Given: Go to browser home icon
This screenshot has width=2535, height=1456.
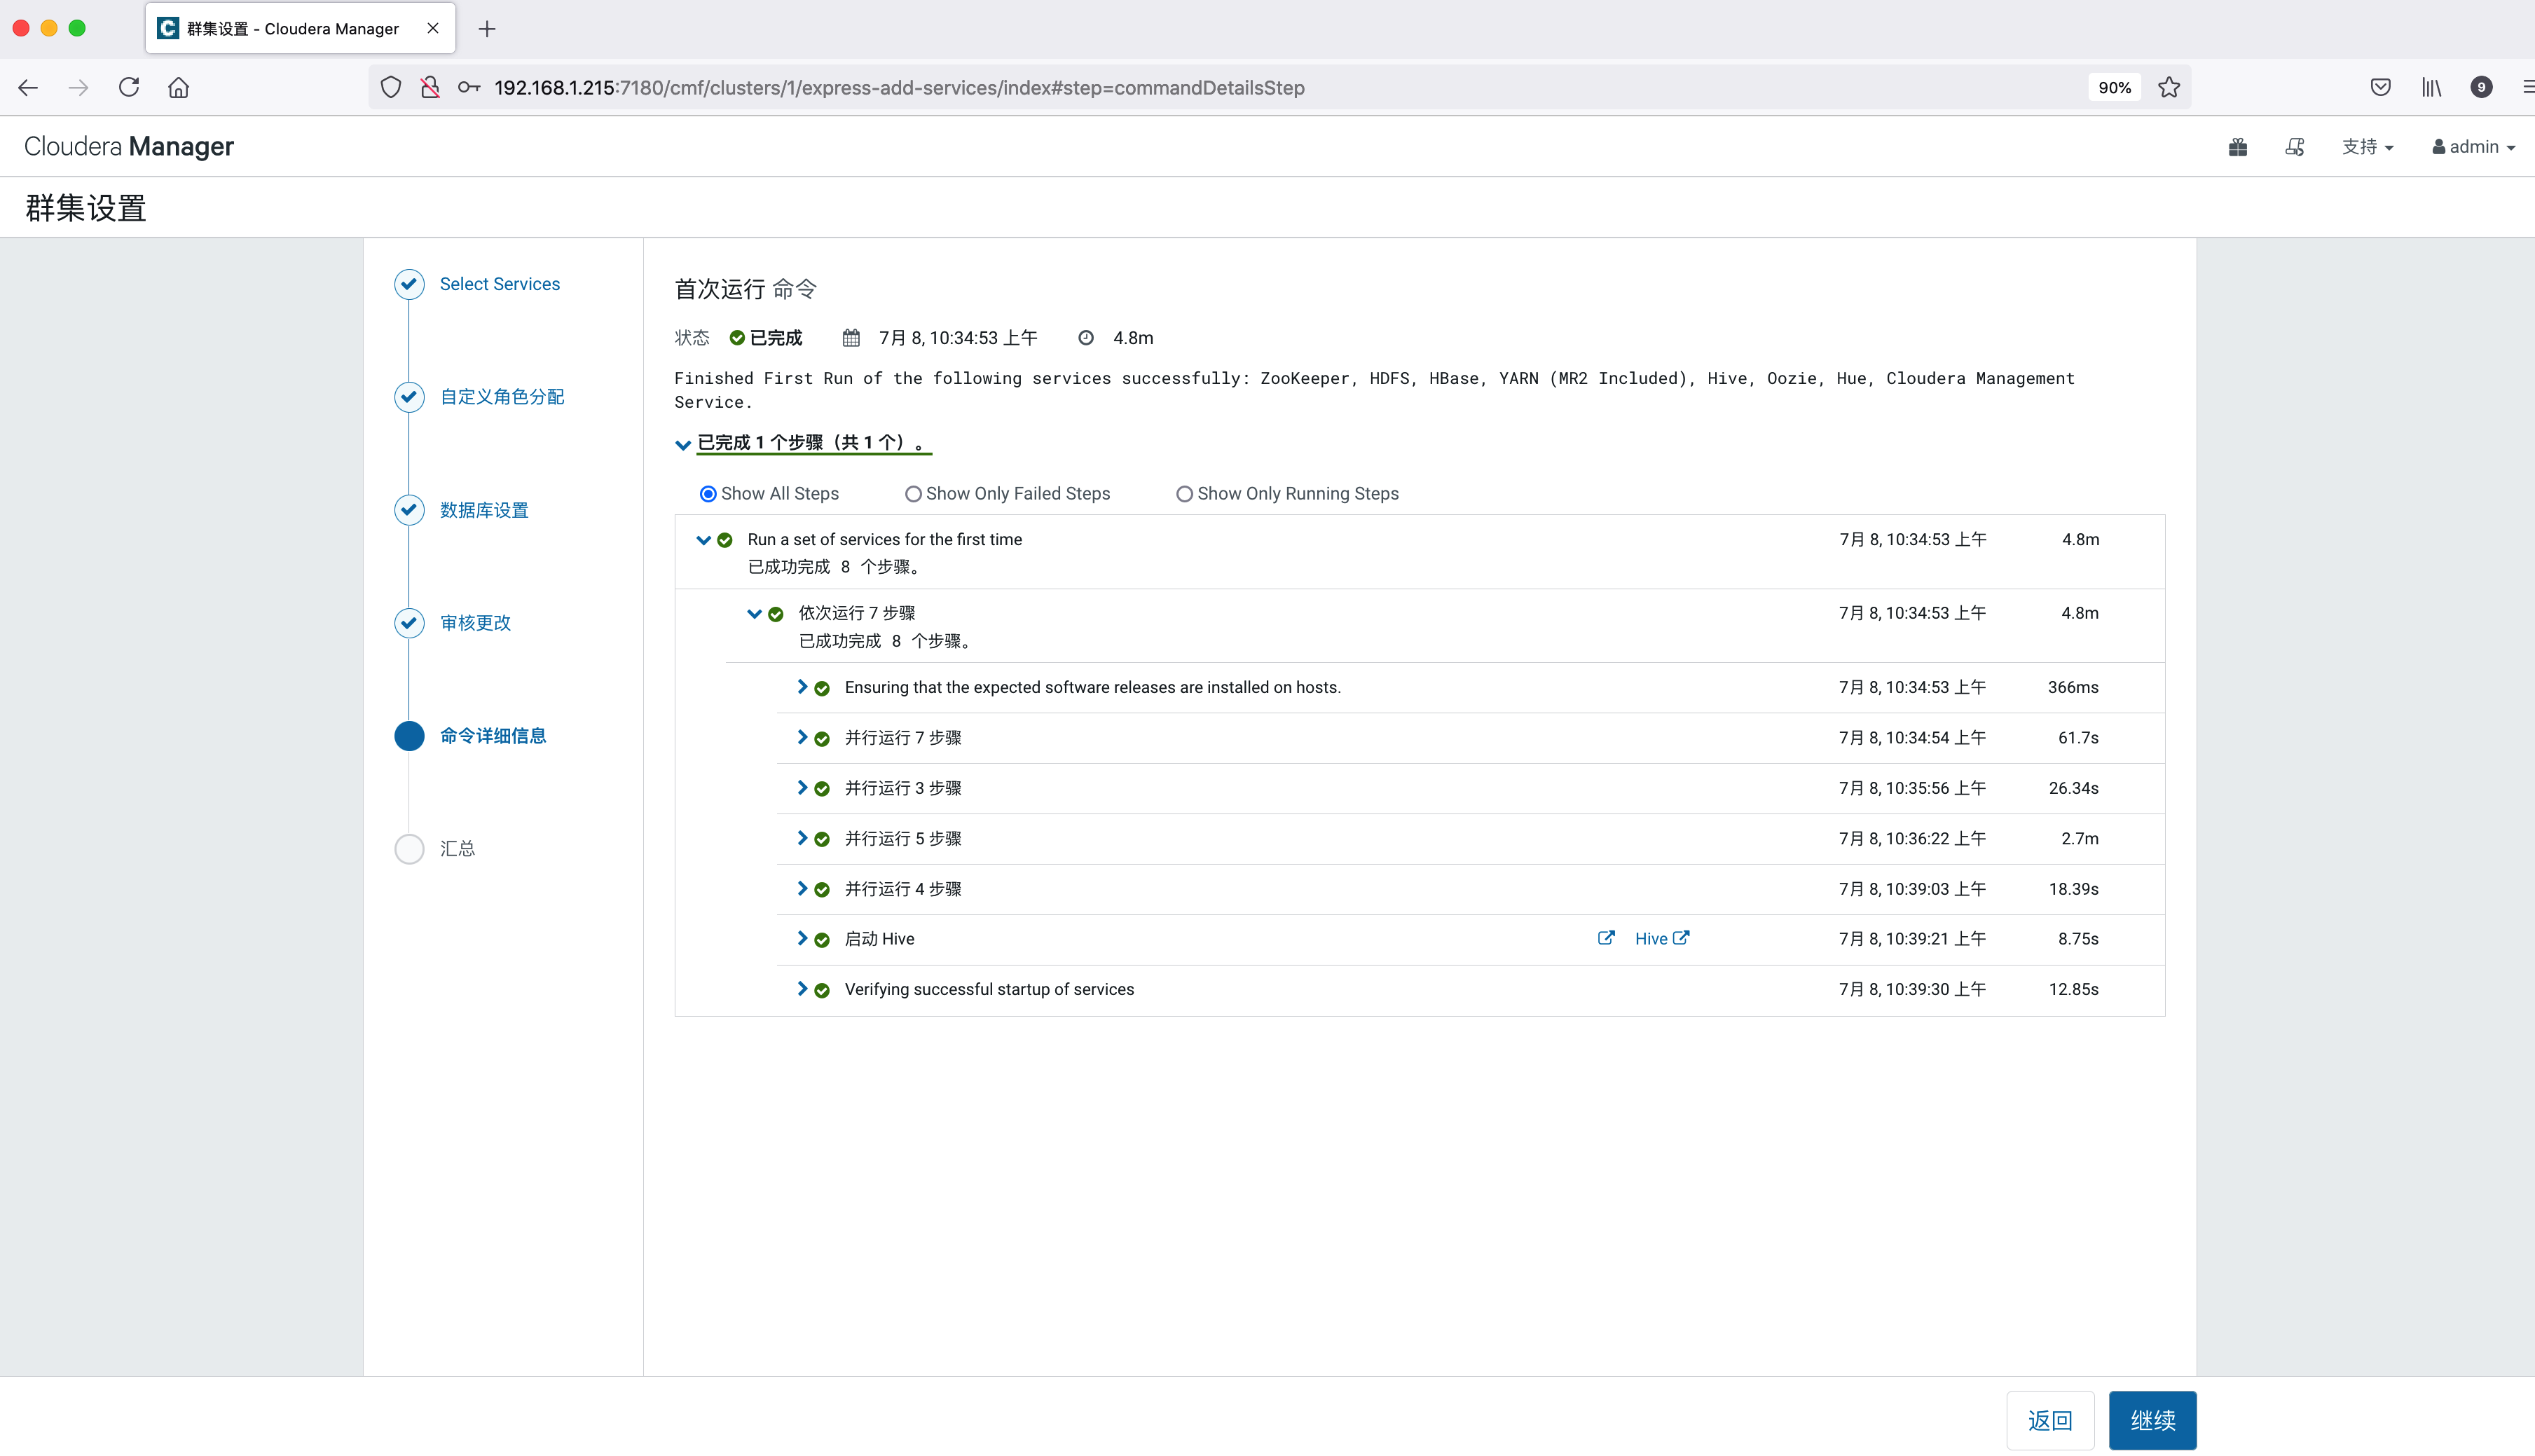Looking at the screenshot, I should point(179,88).
